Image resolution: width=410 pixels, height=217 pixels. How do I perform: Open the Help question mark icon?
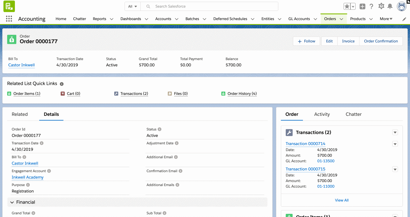pos(371,6)
